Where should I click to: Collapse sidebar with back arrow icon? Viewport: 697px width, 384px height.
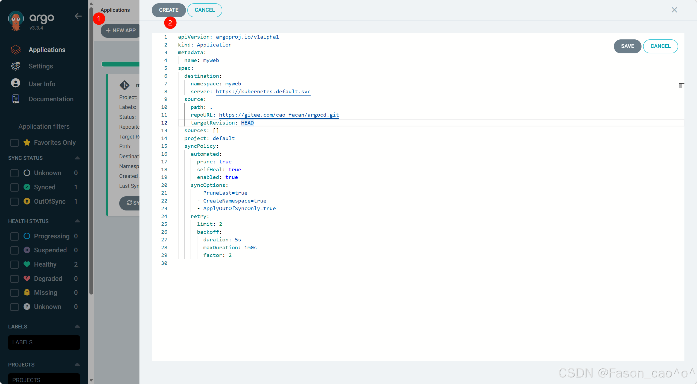tap(78, 16)
